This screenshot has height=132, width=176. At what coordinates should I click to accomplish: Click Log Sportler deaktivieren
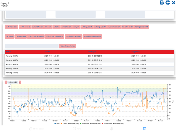click(x=55, y=36)
